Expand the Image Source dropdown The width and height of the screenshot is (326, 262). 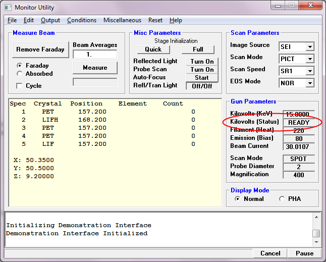click(x=309, y=47)
